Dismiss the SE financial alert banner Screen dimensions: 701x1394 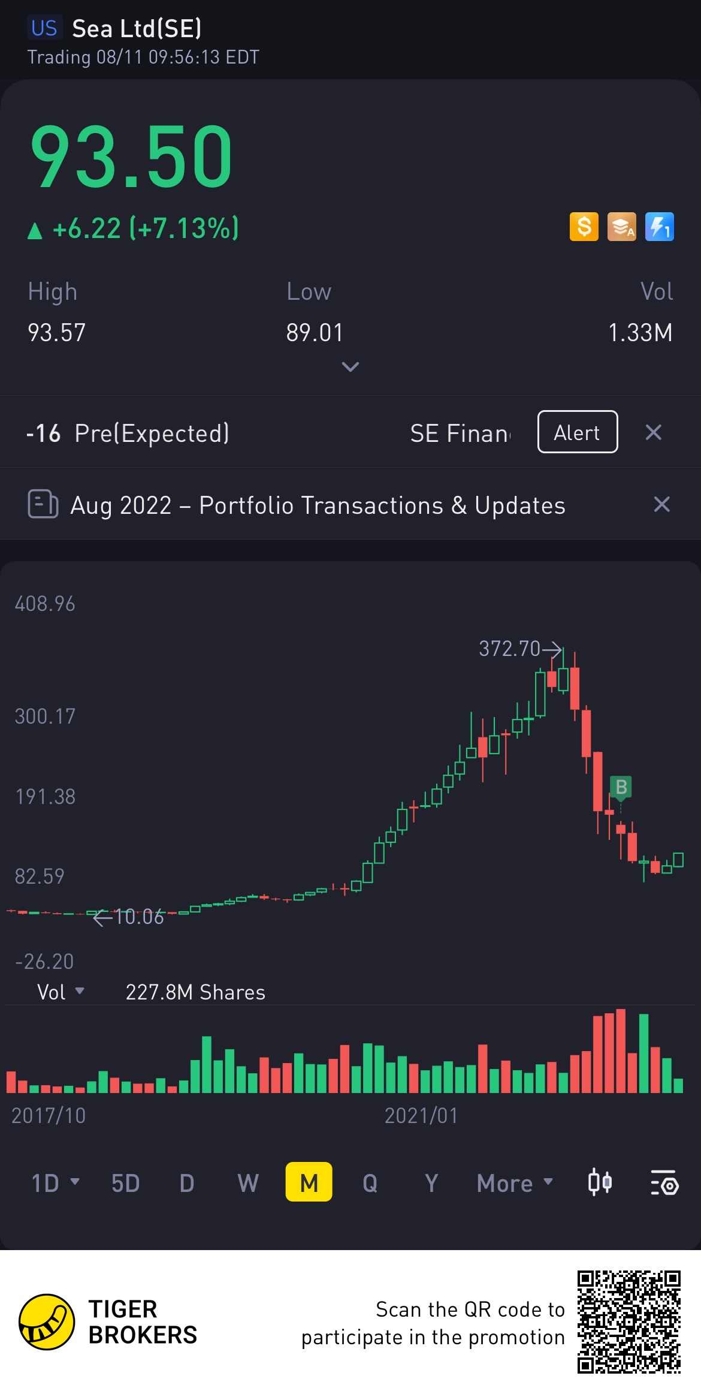click(x=654, y=432)
